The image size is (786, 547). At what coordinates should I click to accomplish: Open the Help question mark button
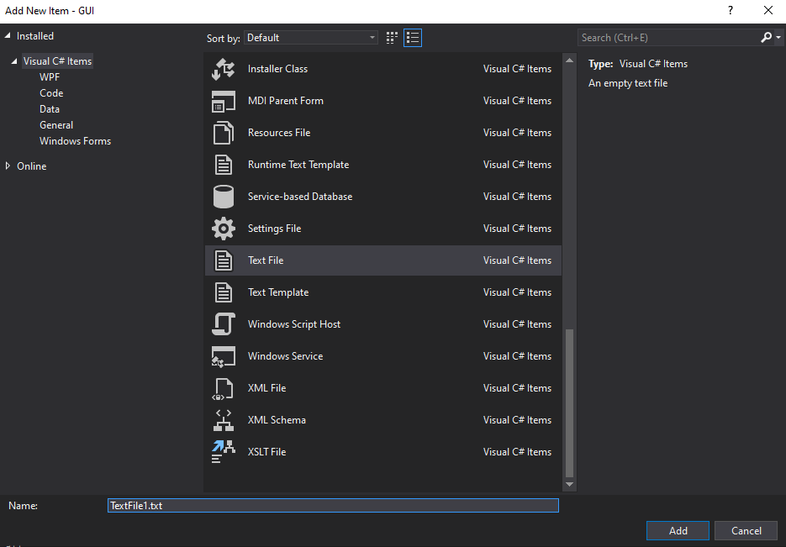pyautogui.click(x=731, y=11)
